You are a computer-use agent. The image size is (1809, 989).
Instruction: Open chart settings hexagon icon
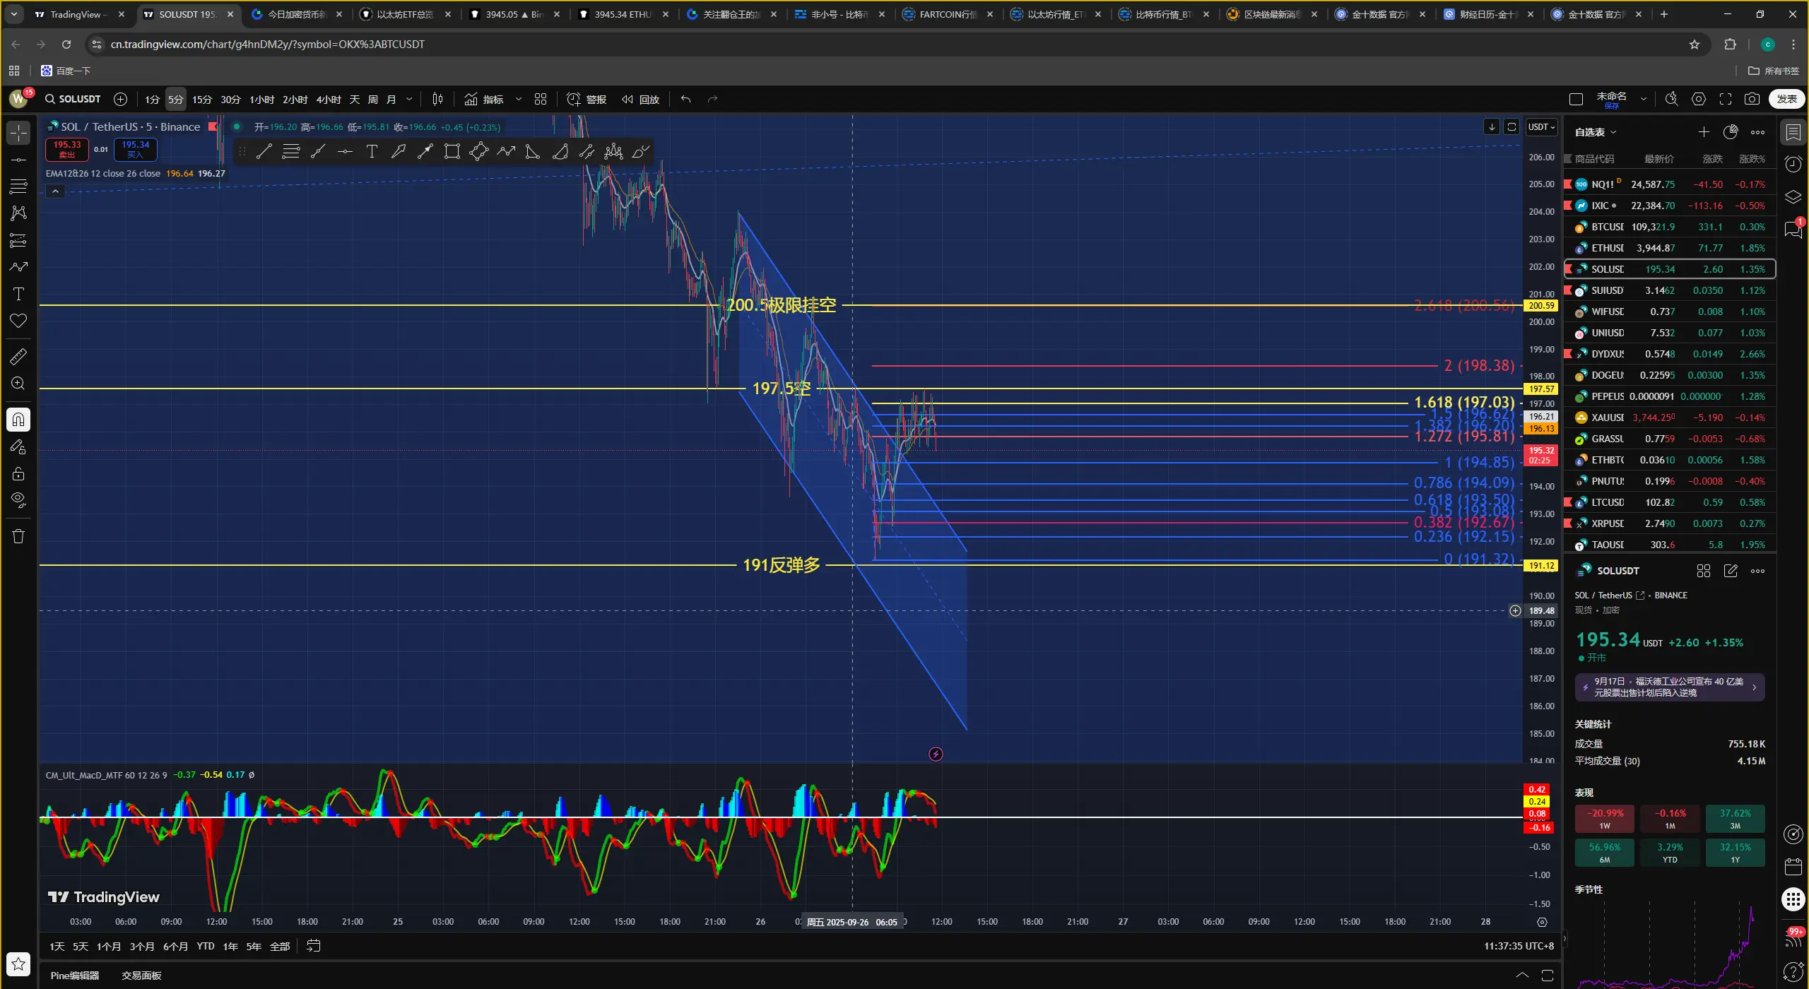pos(1699,100)
